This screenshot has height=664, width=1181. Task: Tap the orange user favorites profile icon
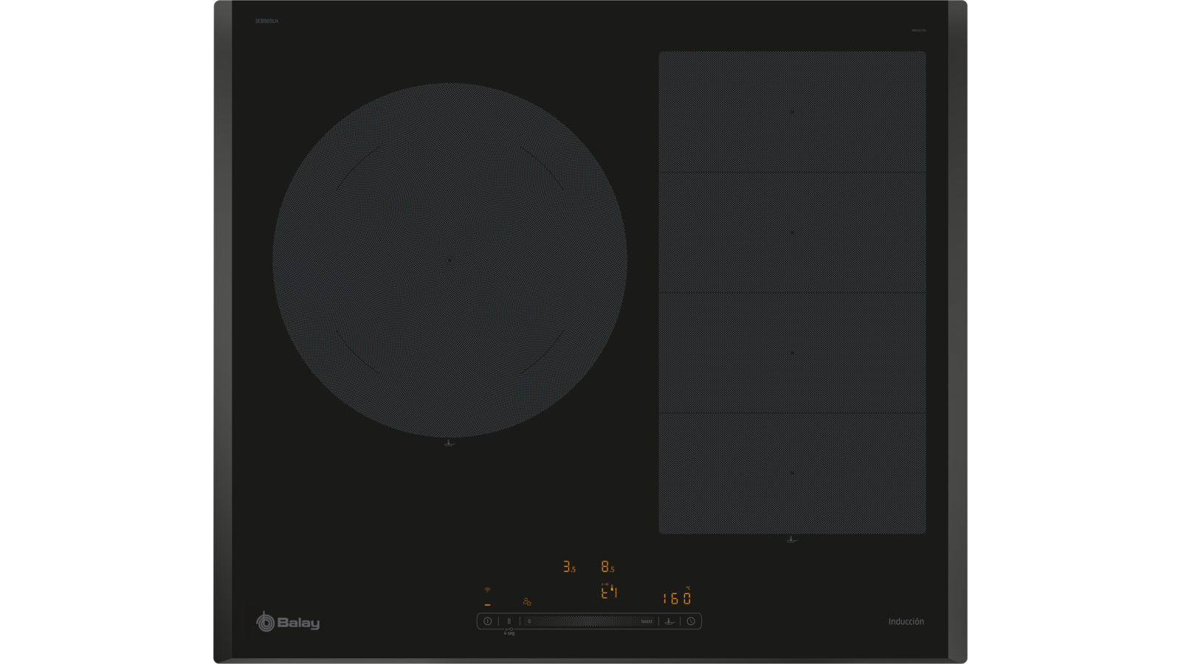point(527,602)
